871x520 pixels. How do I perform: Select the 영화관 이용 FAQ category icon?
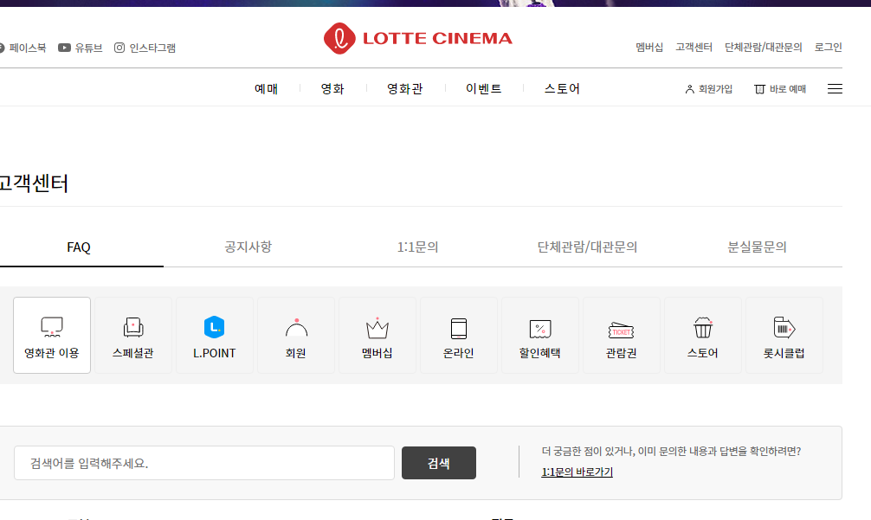tap(52, 335)
